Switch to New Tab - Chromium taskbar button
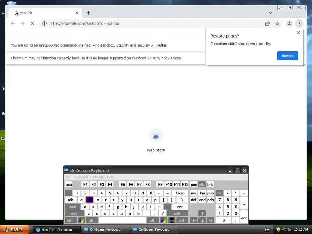The width and height of the screenshot is (312, 234). pyautogui.click(x=56, y=230)
